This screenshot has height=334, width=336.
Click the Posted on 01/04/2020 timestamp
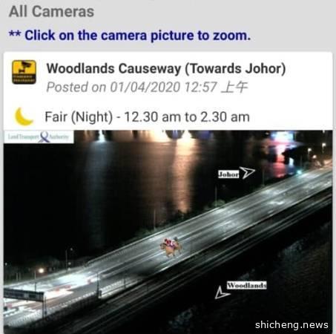[x=147, y=88]
